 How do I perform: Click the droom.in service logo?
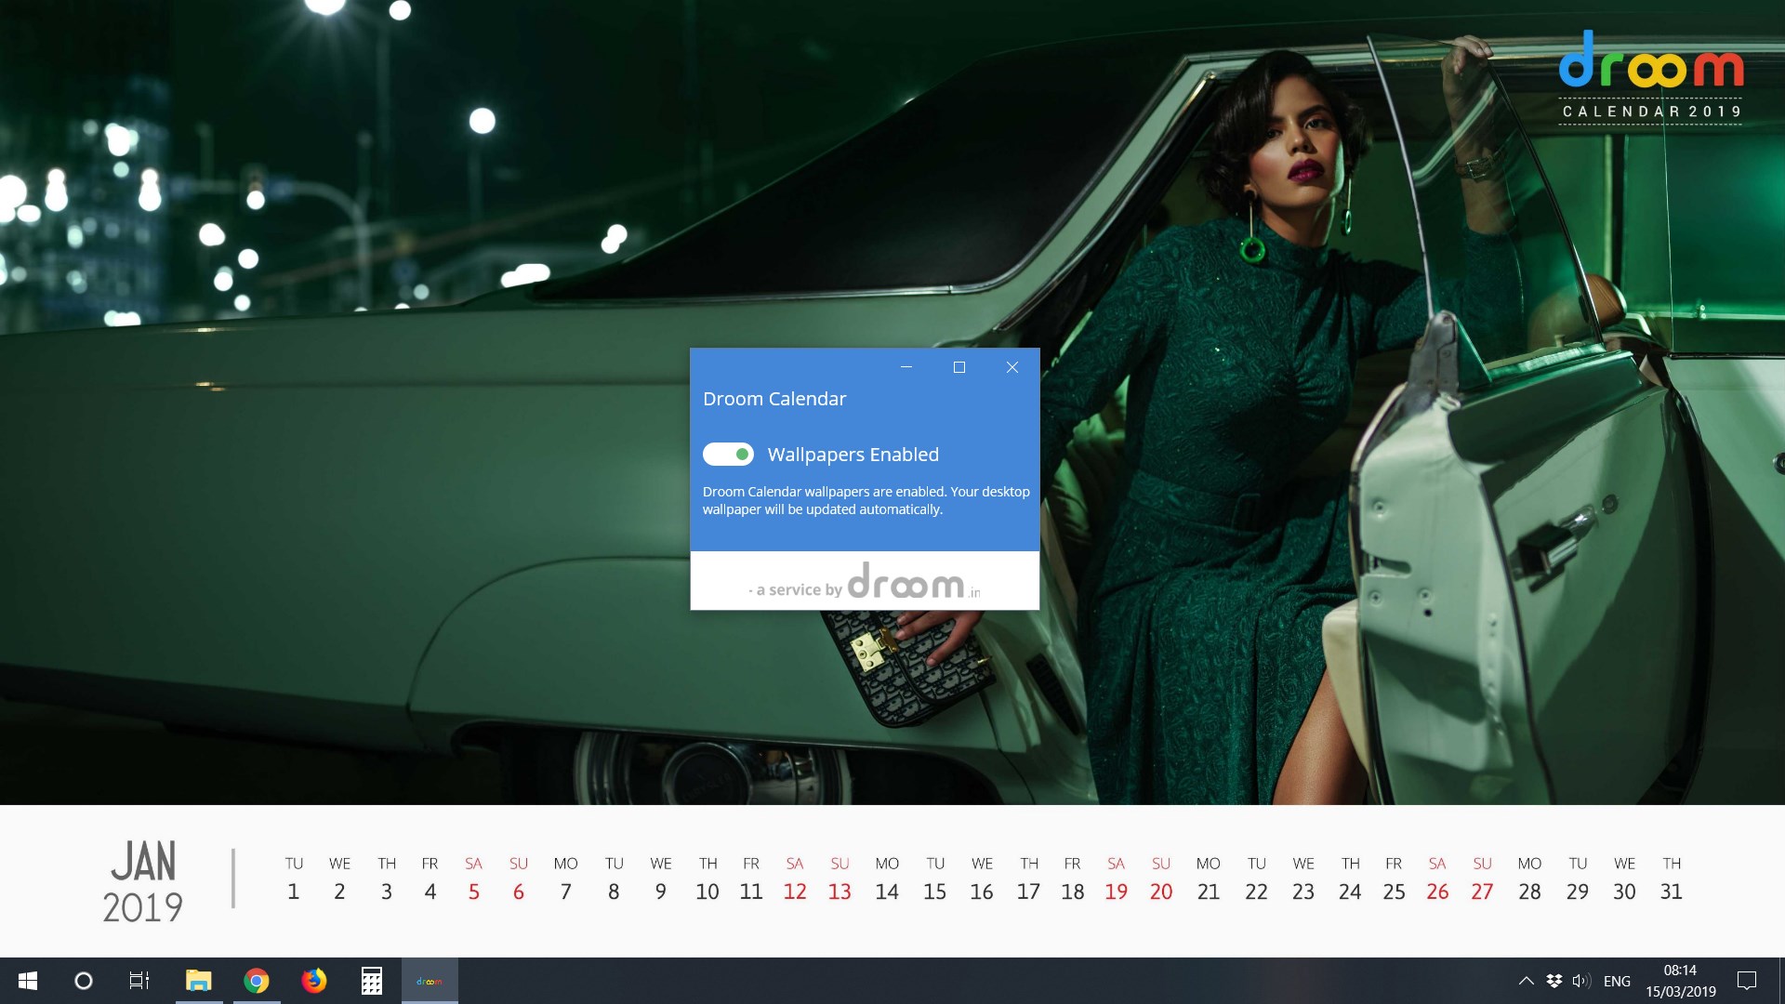coord(906,583)
